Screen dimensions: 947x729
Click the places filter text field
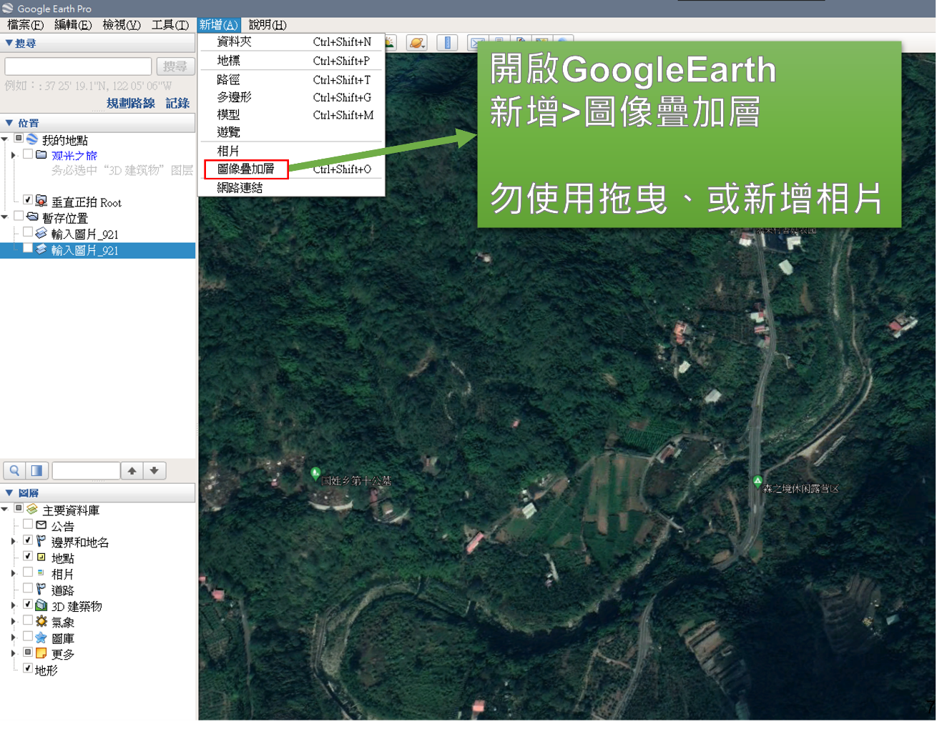point(86,470)
